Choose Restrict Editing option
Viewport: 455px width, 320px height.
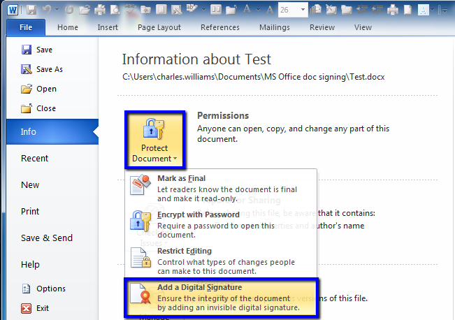221,261
